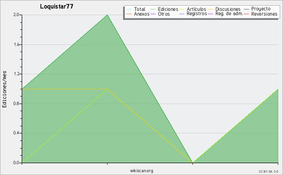Image resolution: width=283 pixels, height=175 pixels.
Task: Click the yellow Discusiones legend line
Action: [x=211, y=9]
